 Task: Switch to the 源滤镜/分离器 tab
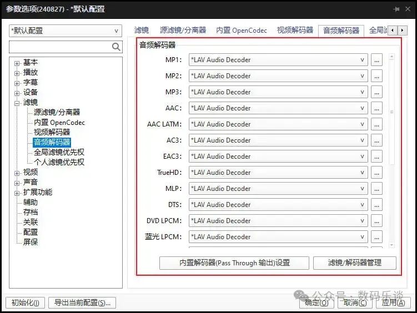click(183, 31)
